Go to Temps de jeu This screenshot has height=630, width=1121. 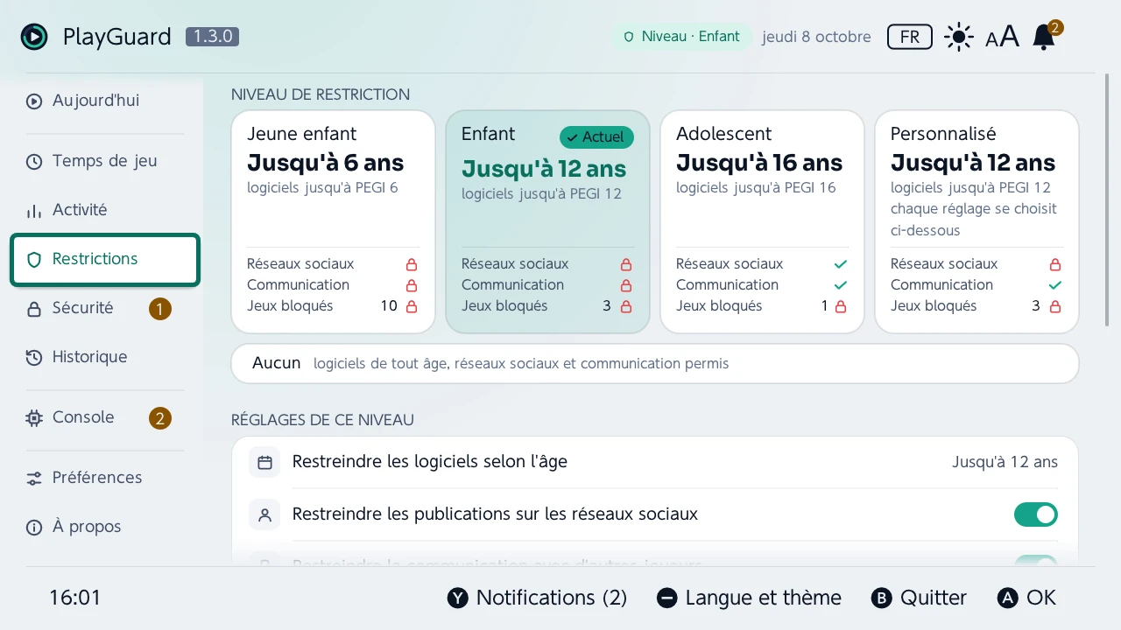click(105, 161)
